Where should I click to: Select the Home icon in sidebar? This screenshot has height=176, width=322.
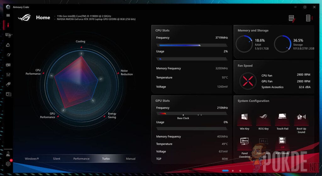[8, 25]
